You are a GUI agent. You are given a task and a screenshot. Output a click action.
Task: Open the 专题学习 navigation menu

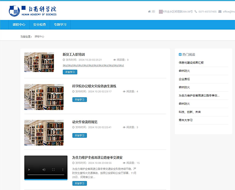coord(60,24)
